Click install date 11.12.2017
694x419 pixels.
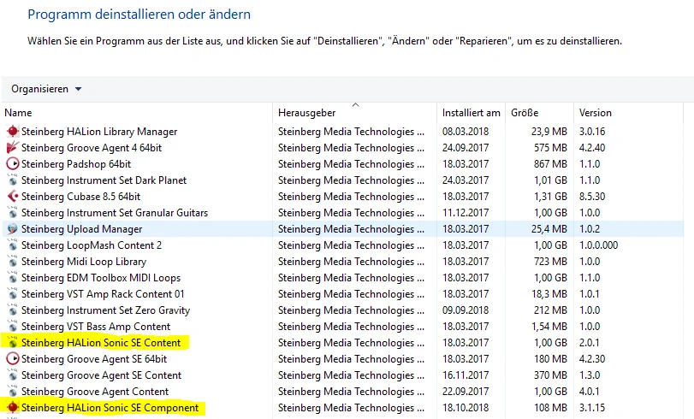click(x=466, y=213)
